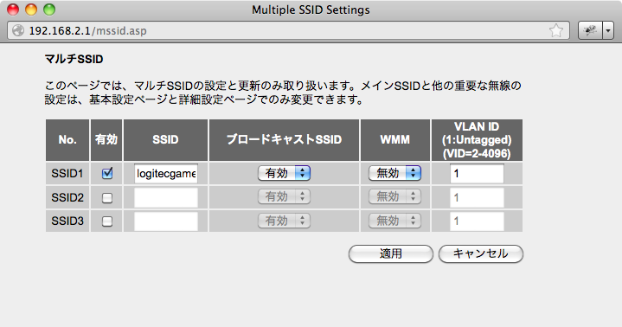Click the bug extension toolbar button

[590, 30]
